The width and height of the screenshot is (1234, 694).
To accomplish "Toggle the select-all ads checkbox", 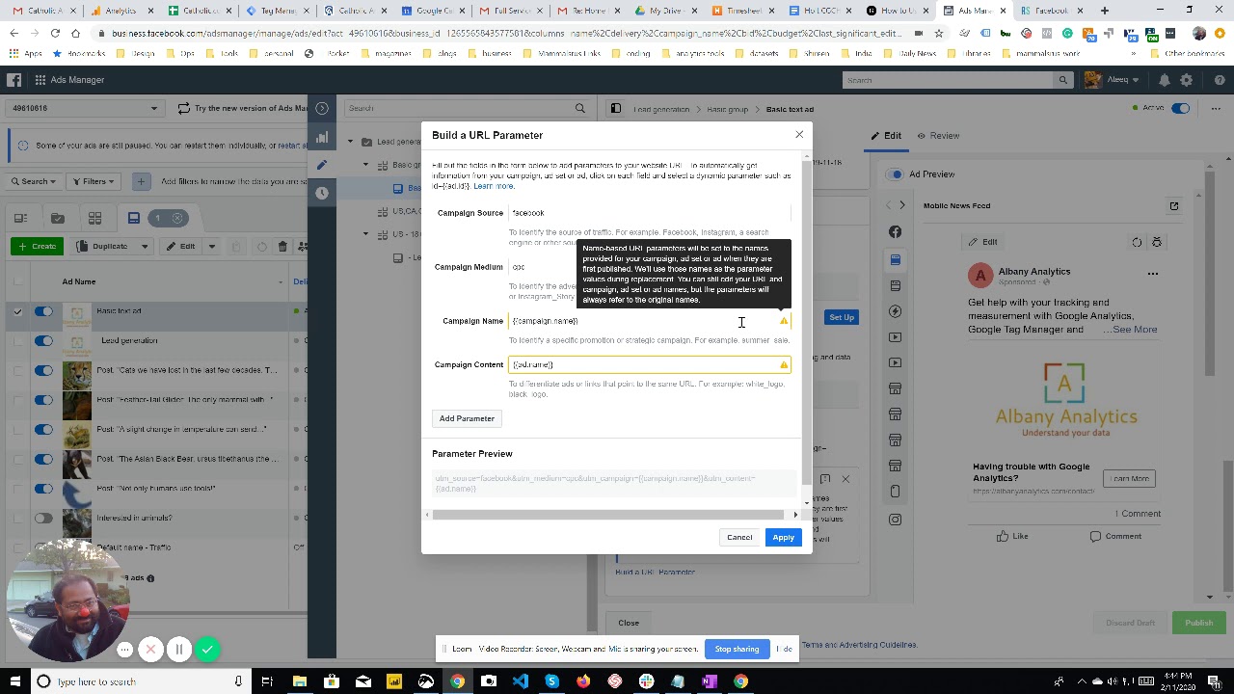I will pyautogui.click(x=17, y=281).
